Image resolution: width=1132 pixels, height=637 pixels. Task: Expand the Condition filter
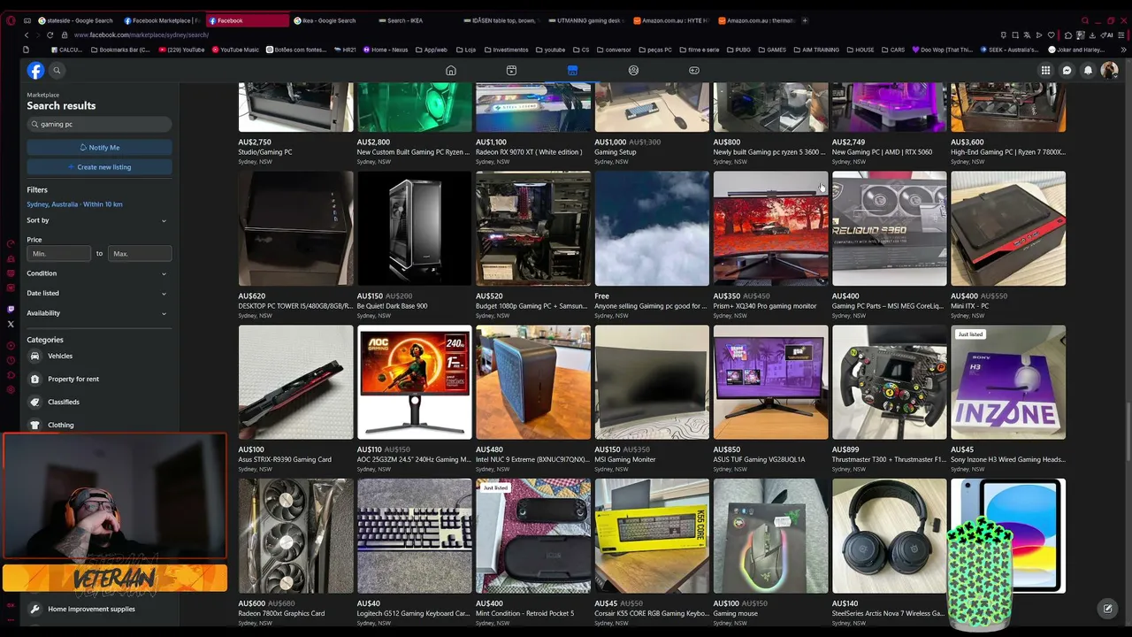(97, 273)
